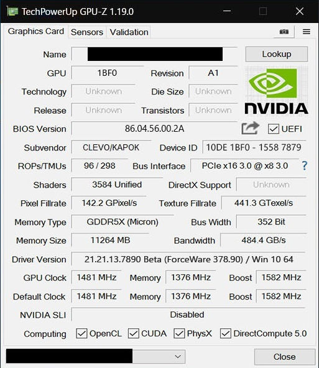The height and width of the screenshot is (368, 319).
Task: Click the Driver Version field
Action: (x=188, y=259)
